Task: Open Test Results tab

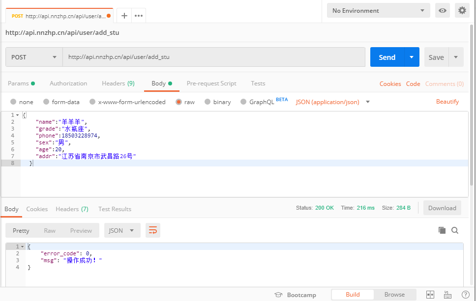Action: [x=115, y=209]
